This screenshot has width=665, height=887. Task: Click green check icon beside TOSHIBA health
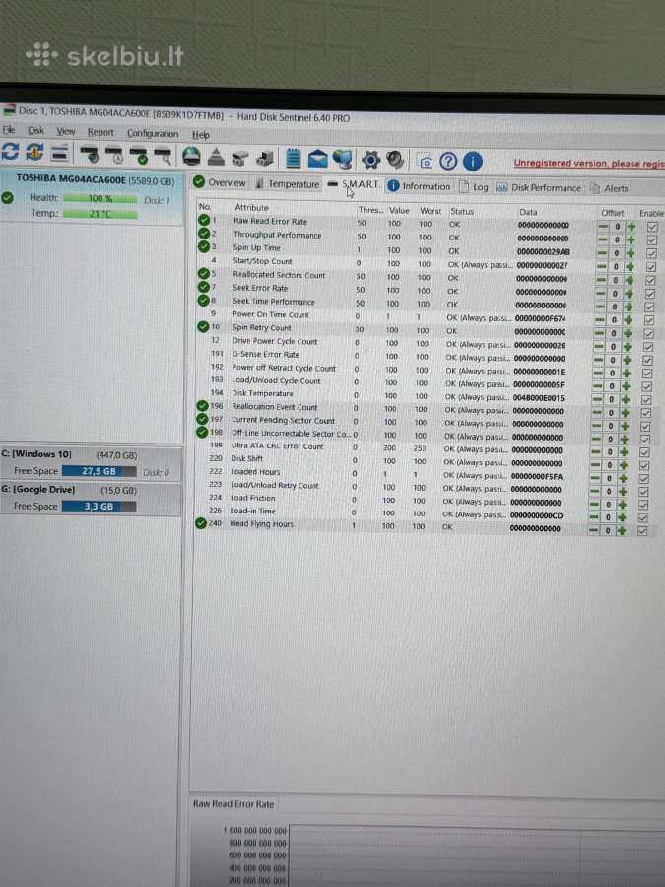pyautogui.click(x=7, y=198)
